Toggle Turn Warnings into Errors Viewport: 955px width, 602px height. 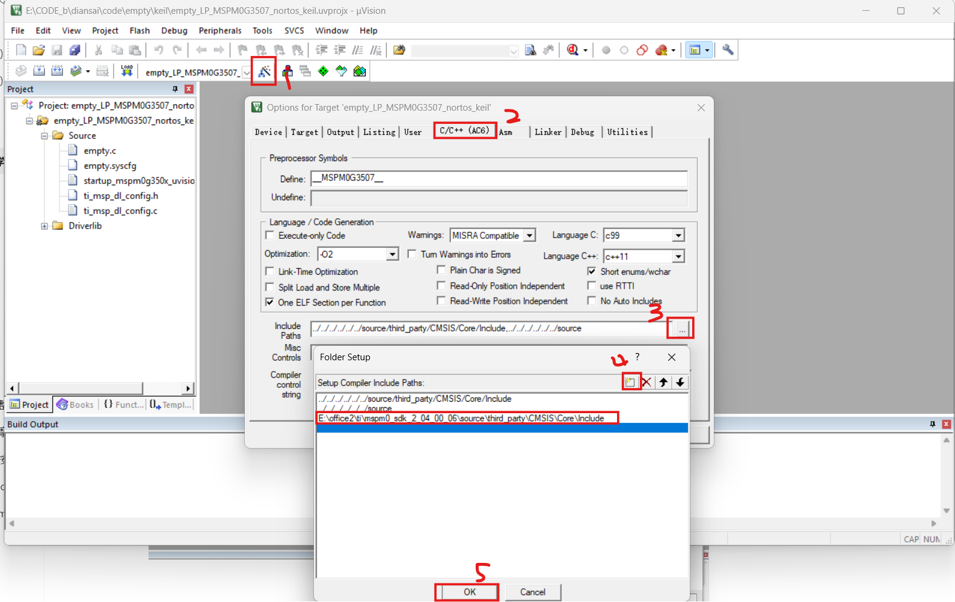(x=412, y=254)
